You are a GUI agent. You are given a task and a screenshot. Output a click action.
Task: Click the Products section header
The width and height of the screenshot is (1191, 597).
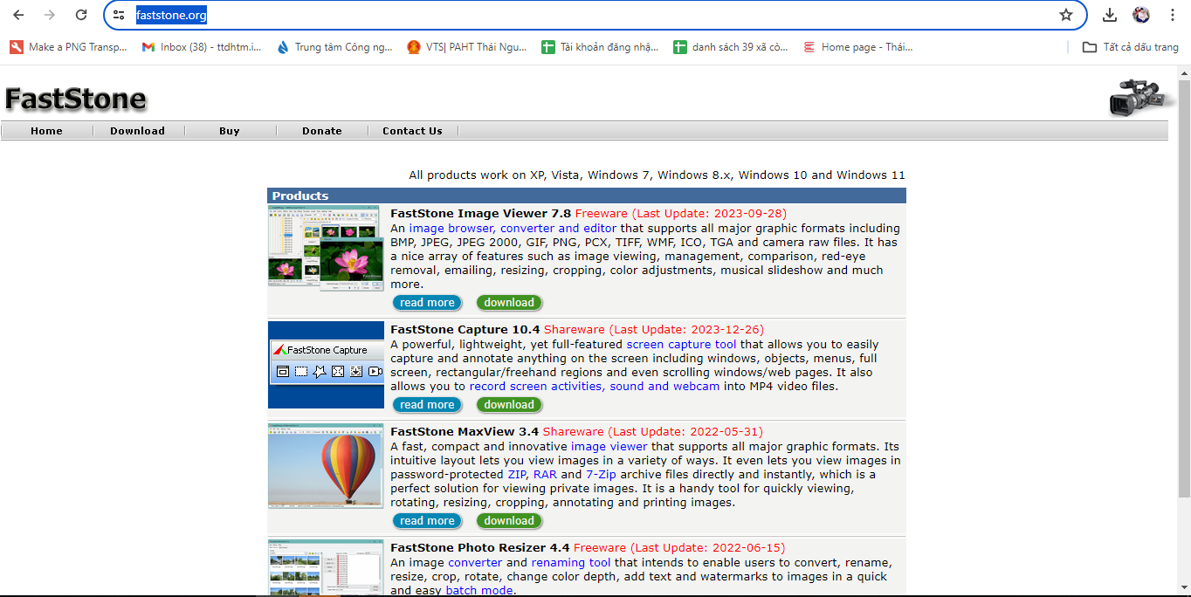[x=587, y=196]
